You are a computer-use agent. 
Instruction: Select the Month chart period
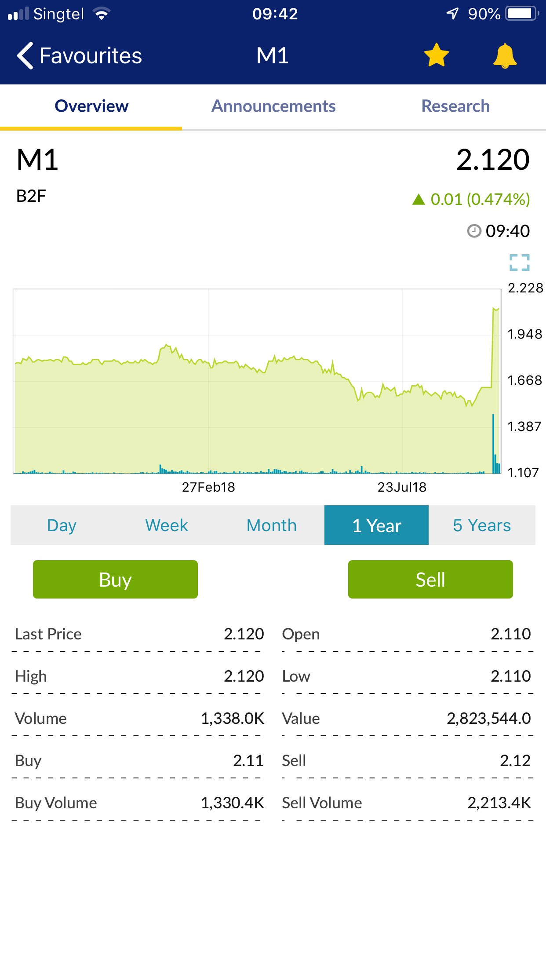272,525
